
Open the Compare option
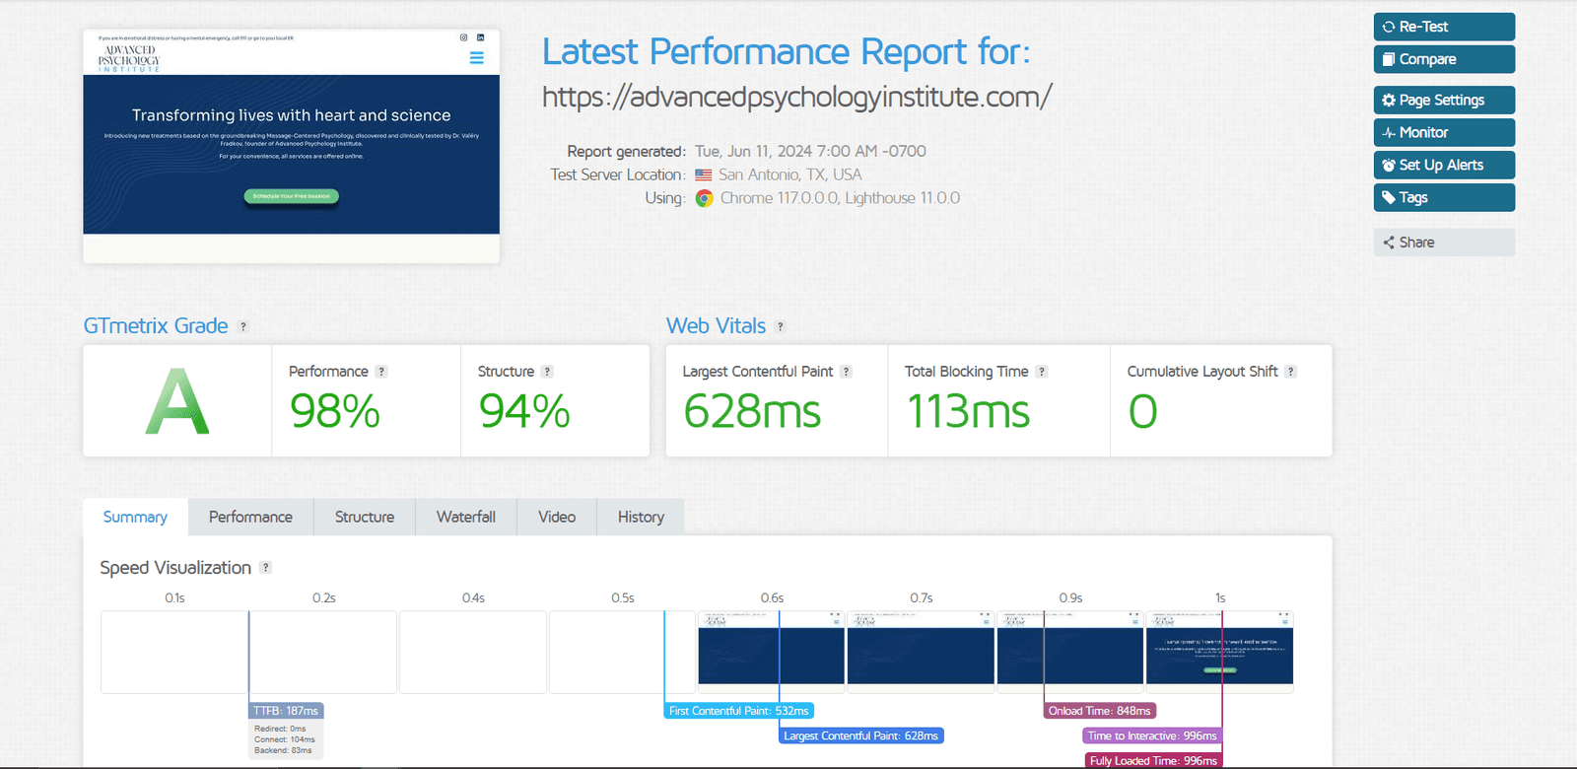click(x=1444, y=59)
